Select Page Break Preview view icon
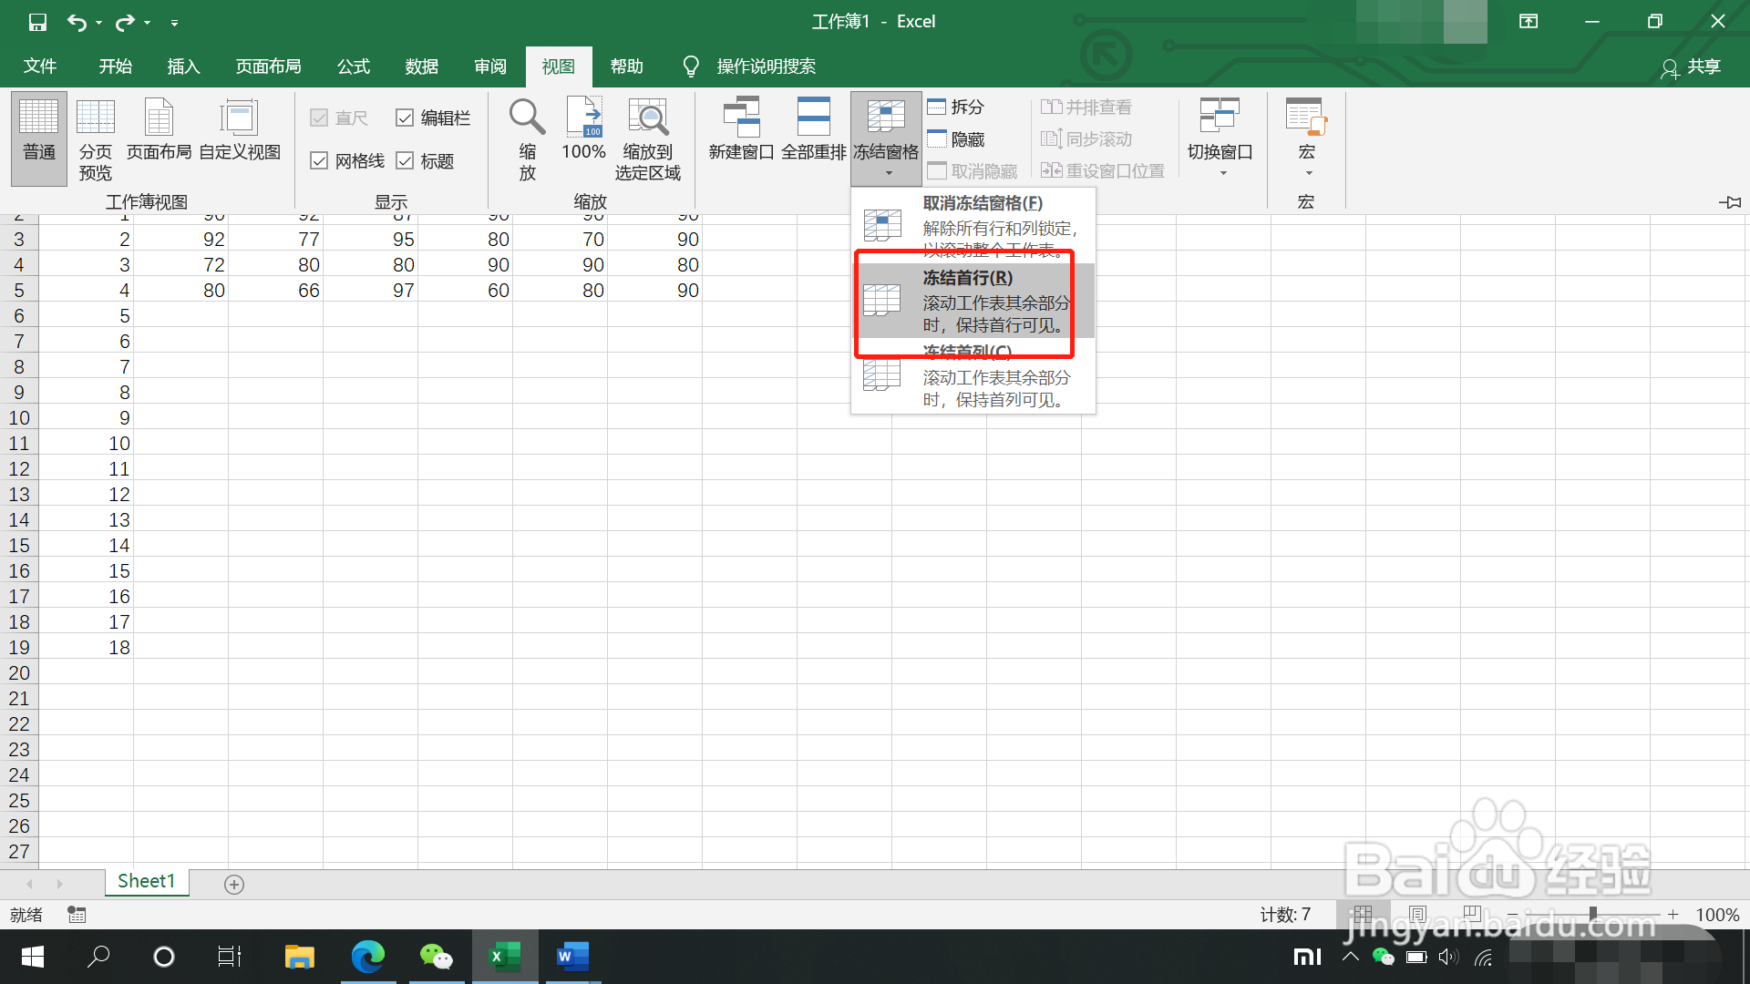 click(95, 118)
